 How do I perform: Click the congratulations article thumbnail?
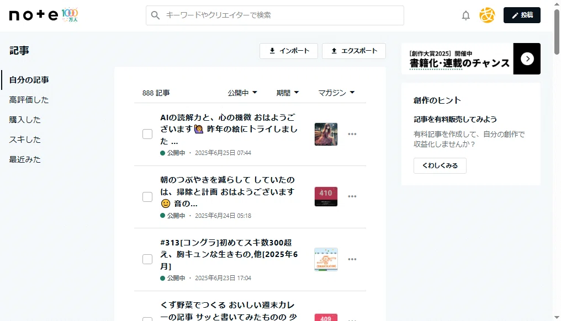point(326,259)
